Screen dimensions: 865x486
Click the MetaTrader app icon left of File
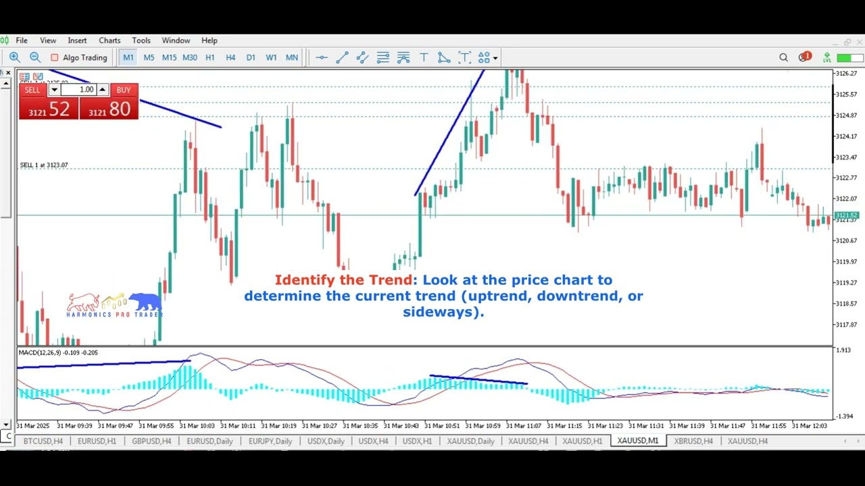point(5,40)
